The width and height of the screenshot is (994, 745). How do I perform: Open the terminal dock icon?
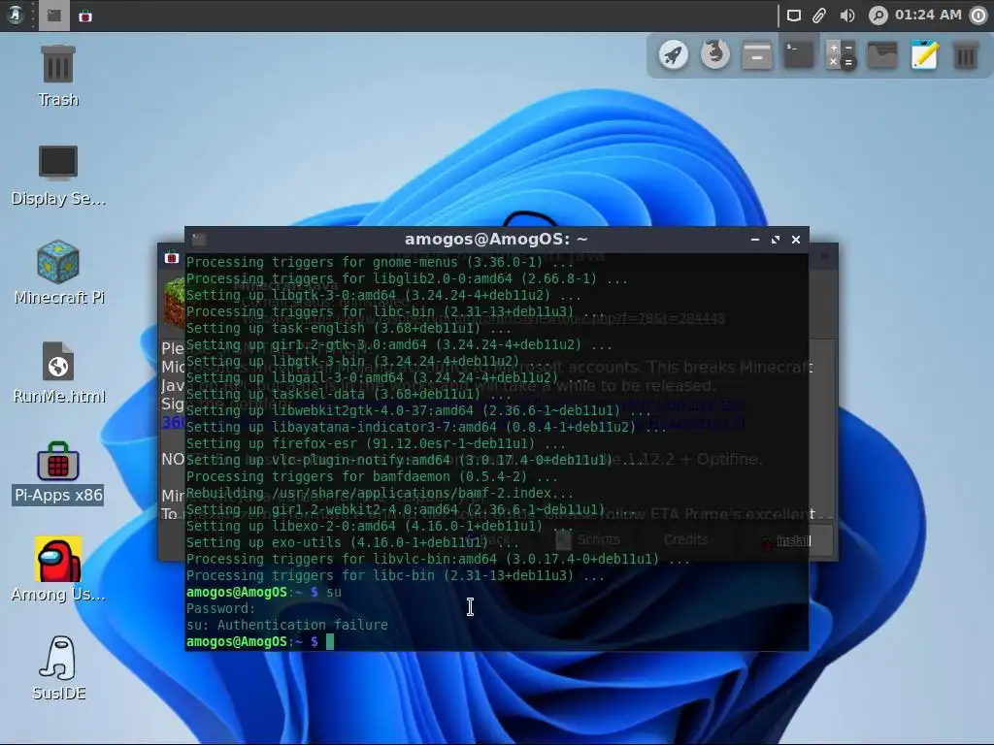click(x=799, y=55)
